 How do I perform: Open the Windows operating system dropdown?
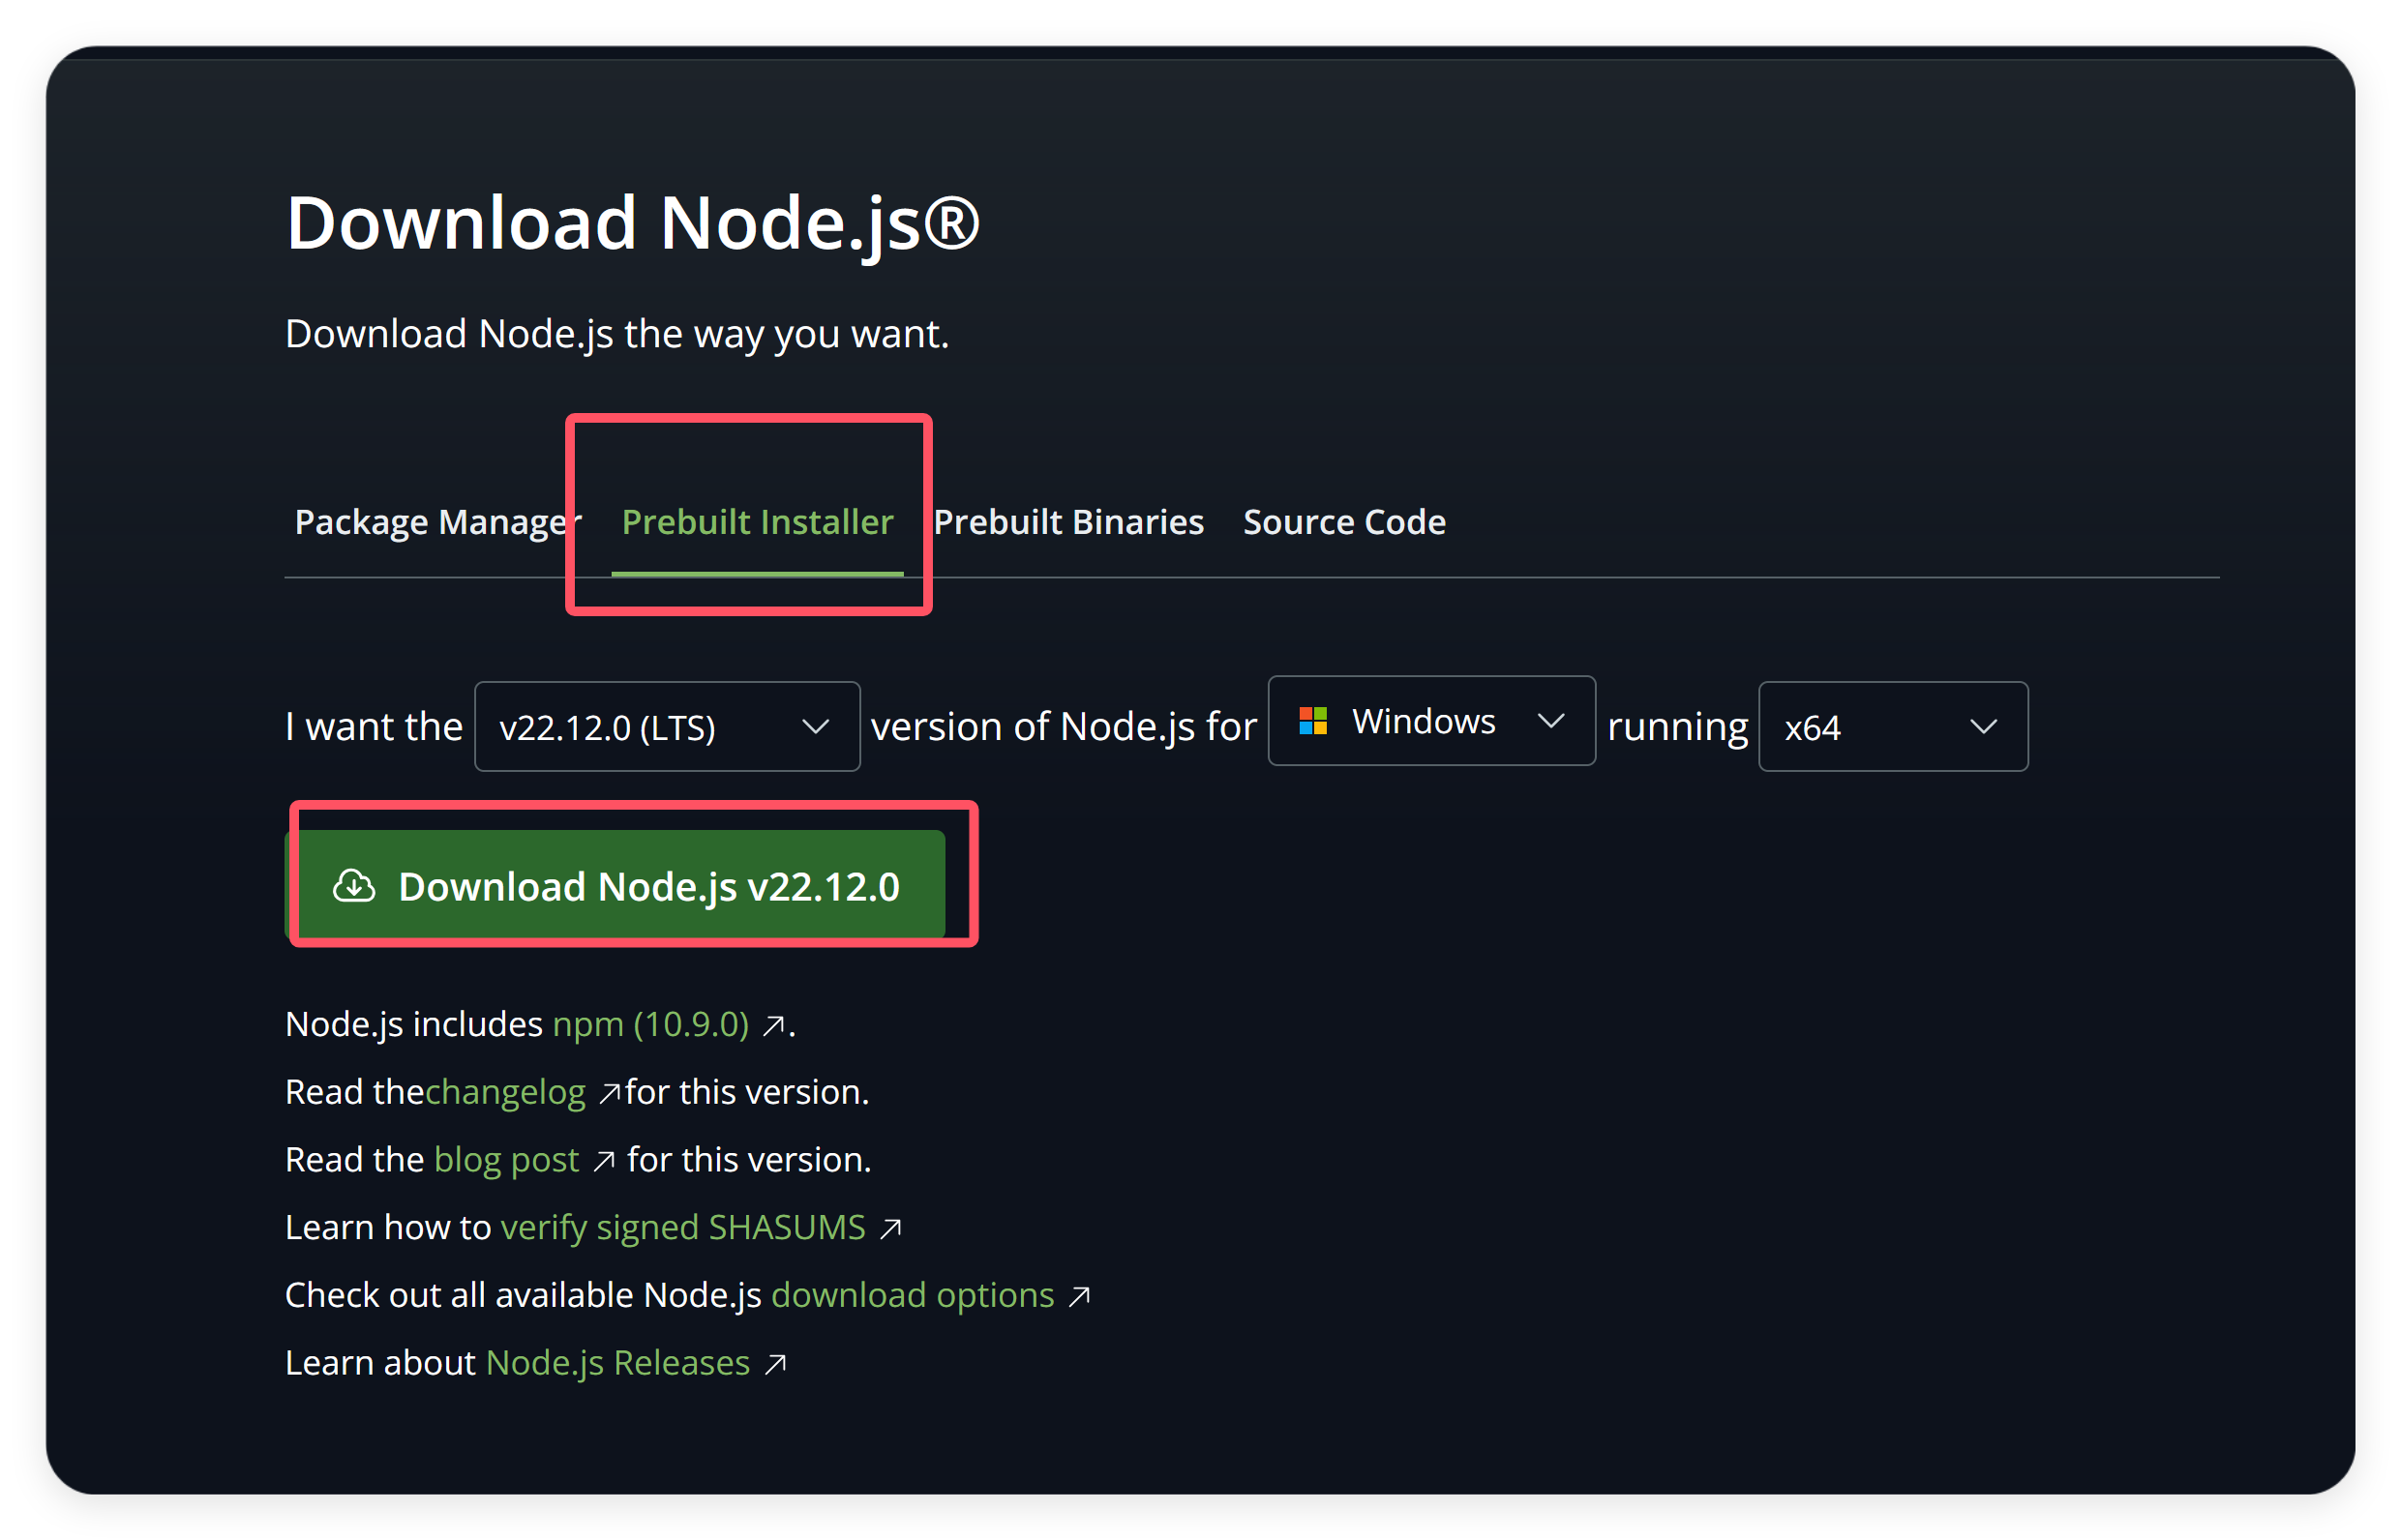click(1430, 721)
